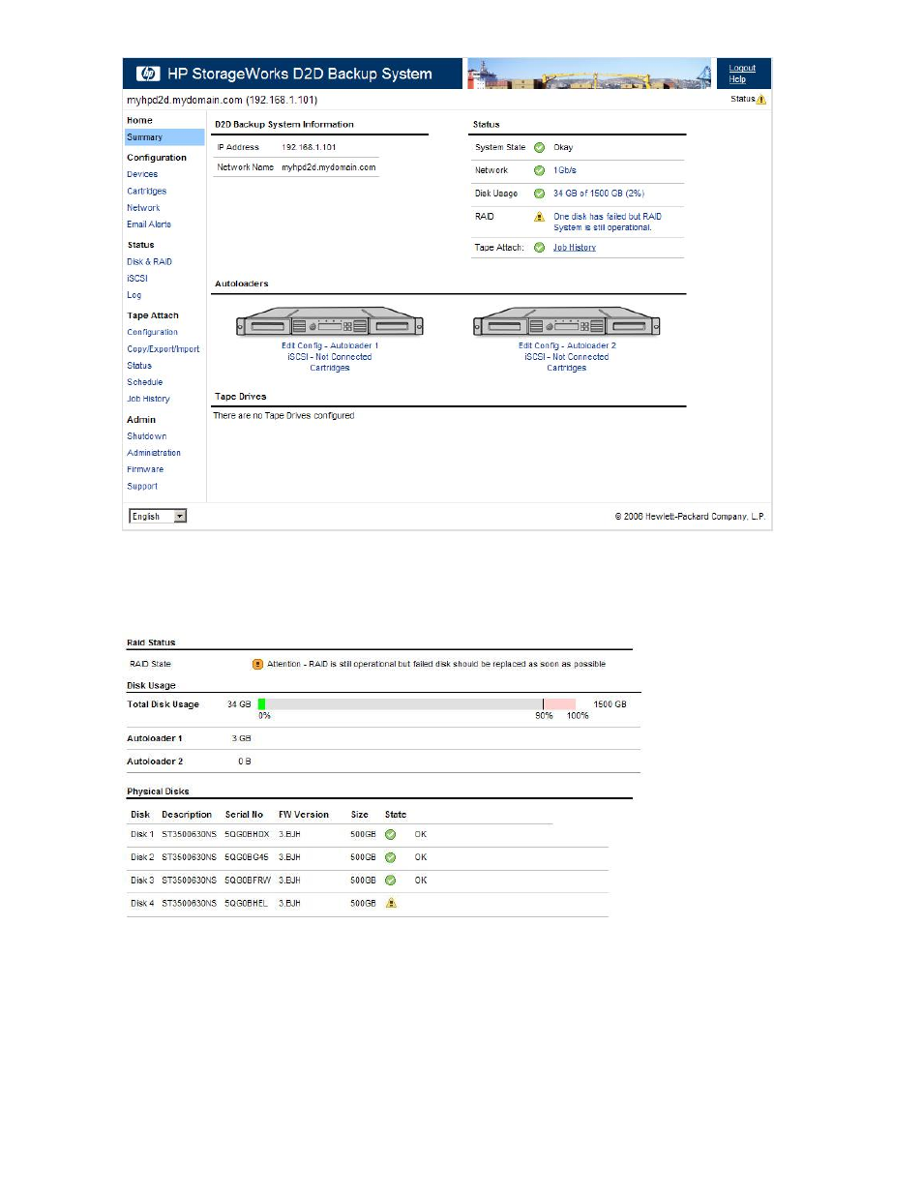Click the RAID warning triangle icon
The image size is (923, 1195).
click(x=540, y=217)
